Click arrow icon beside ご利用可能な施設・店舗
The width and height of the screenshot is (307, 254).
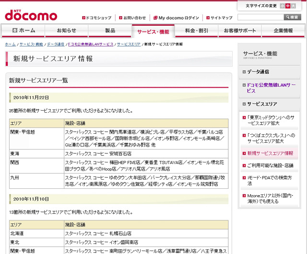pyautogui.click(x=244, y=165)
